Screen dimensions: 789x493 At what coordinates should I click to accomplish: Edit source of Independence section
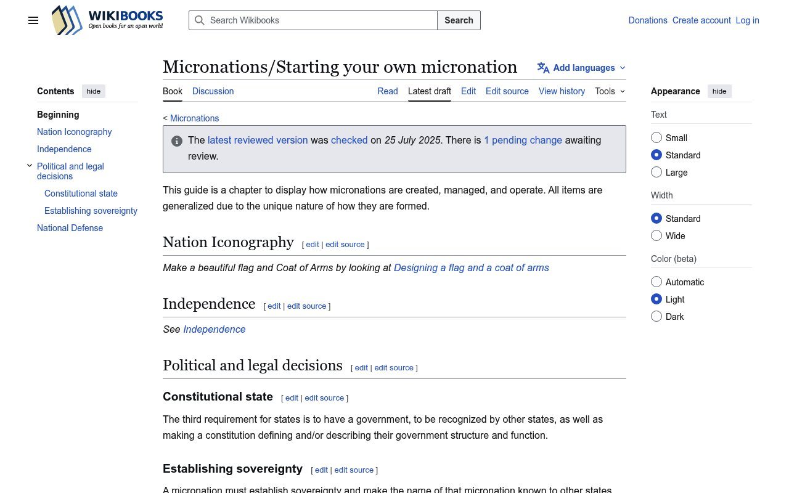click(x=306, y=306)
